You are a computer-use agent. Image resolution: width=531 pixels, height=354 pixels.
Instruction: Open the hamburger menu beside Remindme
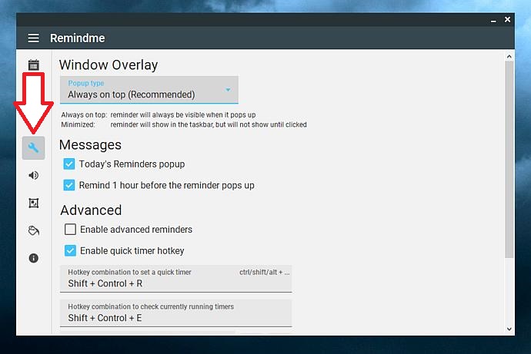[x=33, y=38]
